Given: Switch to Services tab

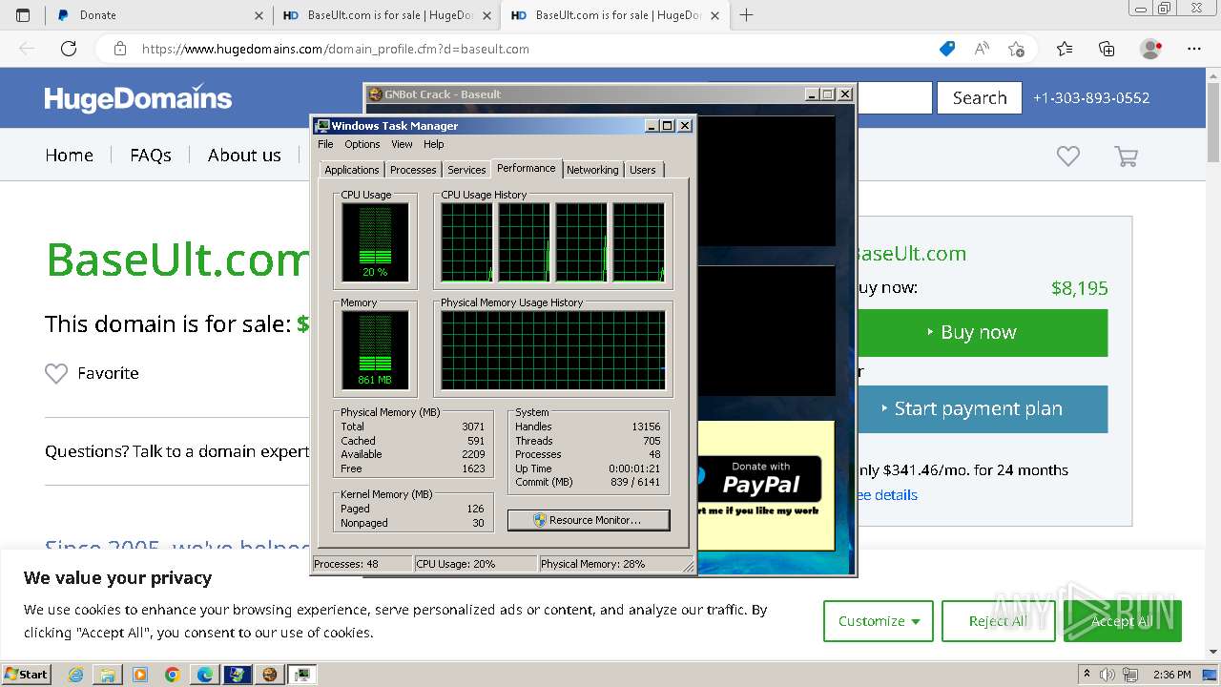Looking at the screenshot, I should tap(466, 170).
